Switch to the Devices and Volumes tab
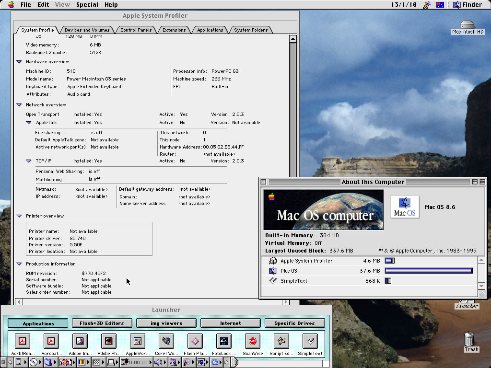This screenshot has width=491, height=368. coord(87,30)
